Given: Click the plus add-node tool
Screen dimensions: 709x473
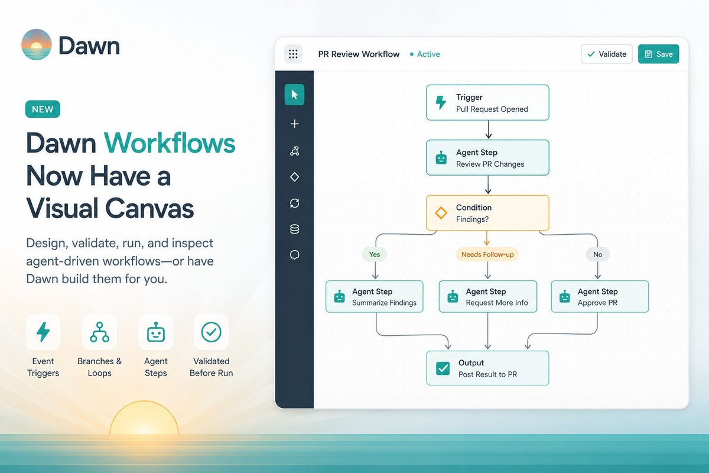Looking at the screenshot, I should 295,124.
